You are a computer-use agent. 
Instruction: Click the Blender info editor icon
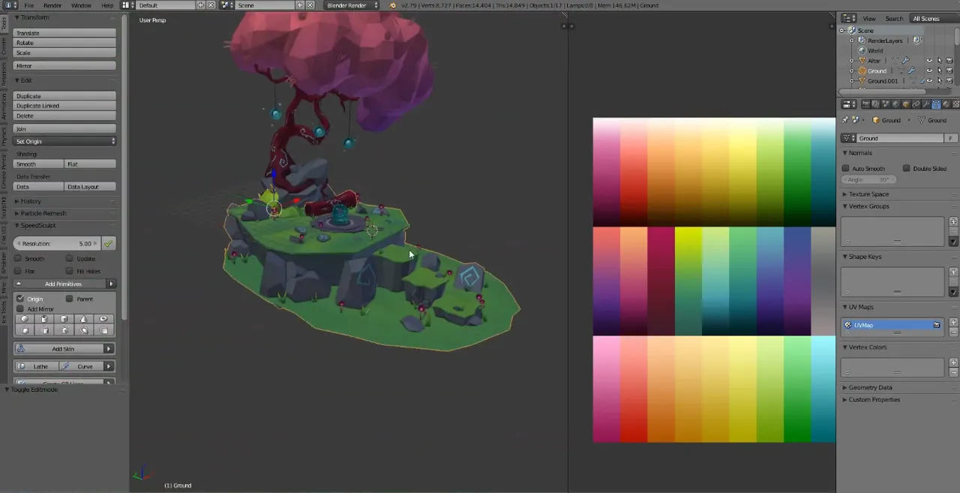click(10, 5)
